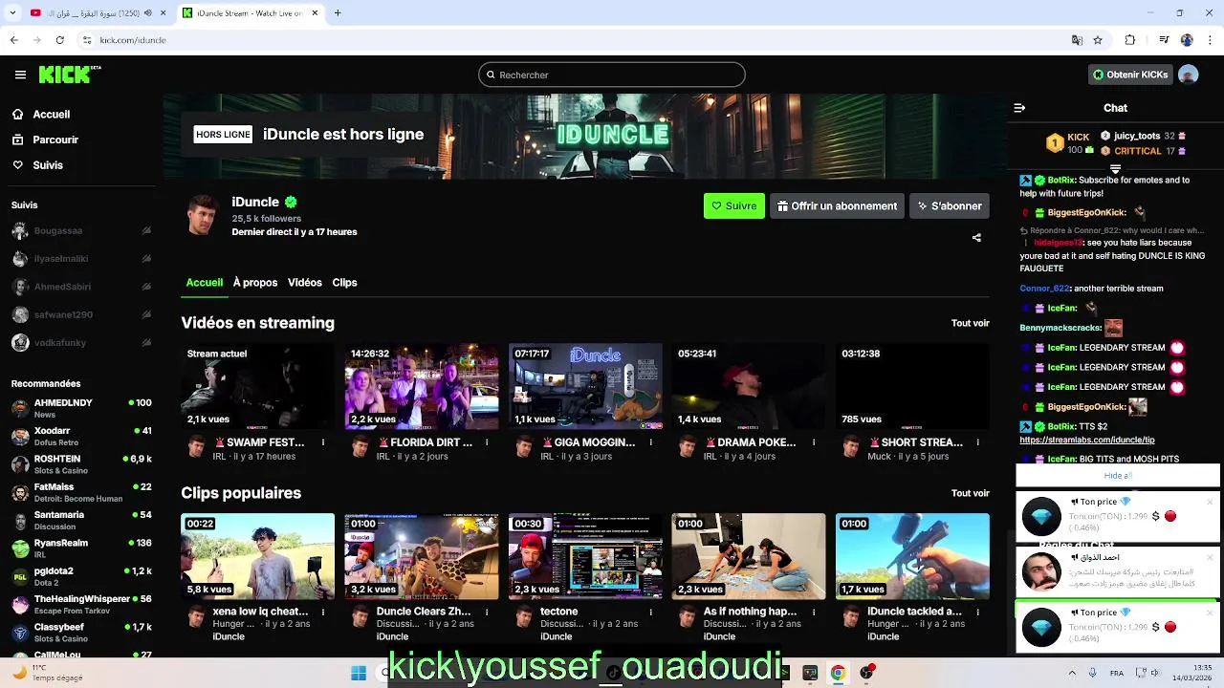Reload the page
The height and width of the screenshot is (688, 1224).
(x=60, y=40)
